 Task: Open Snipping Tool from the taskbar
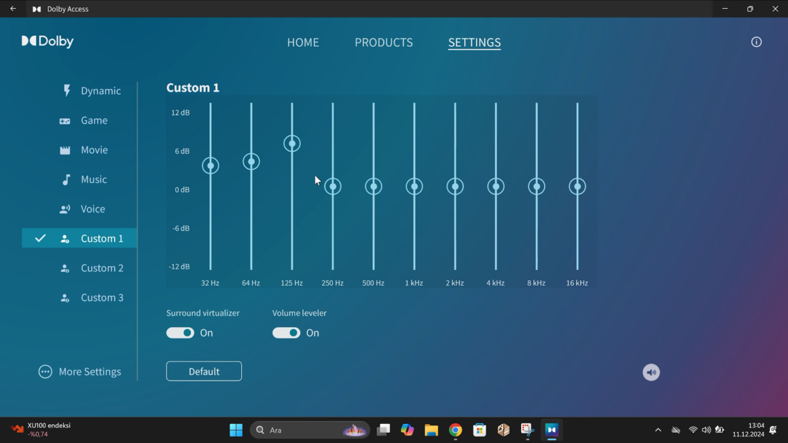coord(527,430)
